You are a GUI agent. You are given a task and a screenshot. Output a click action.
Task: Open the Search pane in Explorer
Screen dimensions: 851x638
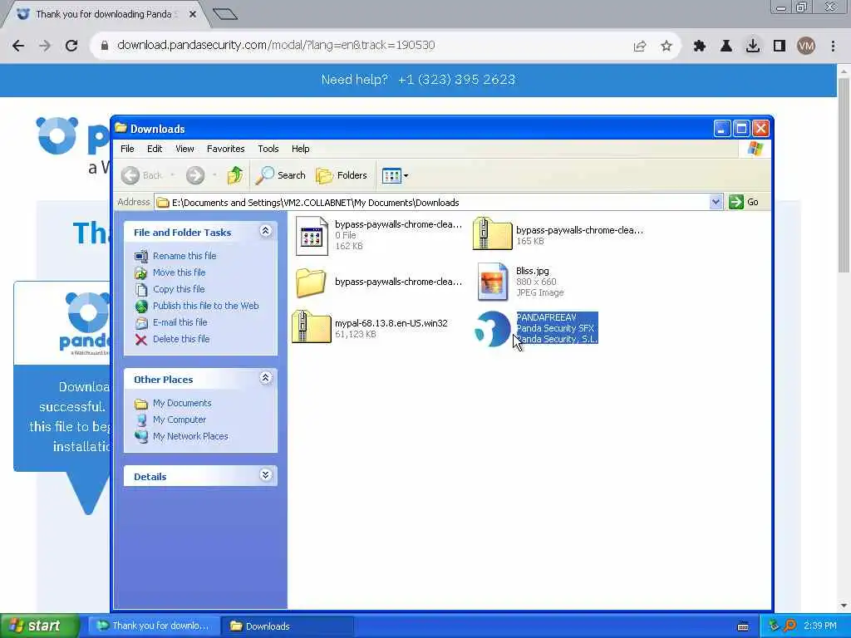tap(281, 175)
